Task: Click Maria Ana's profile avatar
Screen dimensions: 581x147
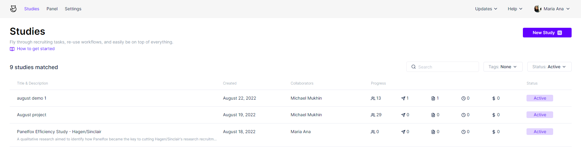Action: 538,9
